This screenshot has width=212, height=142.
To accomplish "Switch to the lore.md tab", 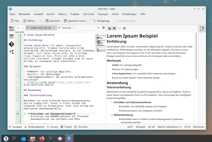I will (66, 28).
